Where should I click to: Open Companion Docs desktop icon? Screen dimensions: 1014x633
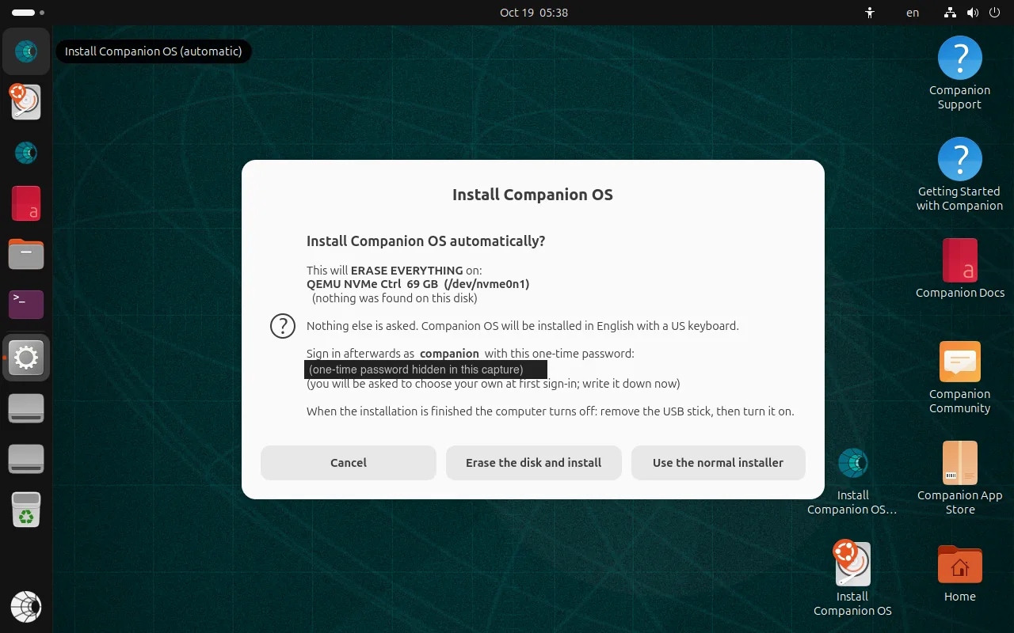959,269
